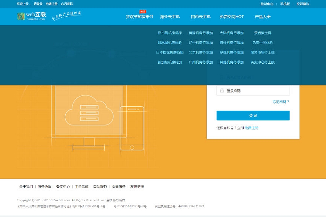Select 狂欢节超值年付 in navigation bar
Screen dimensions: 326x217
139,17
